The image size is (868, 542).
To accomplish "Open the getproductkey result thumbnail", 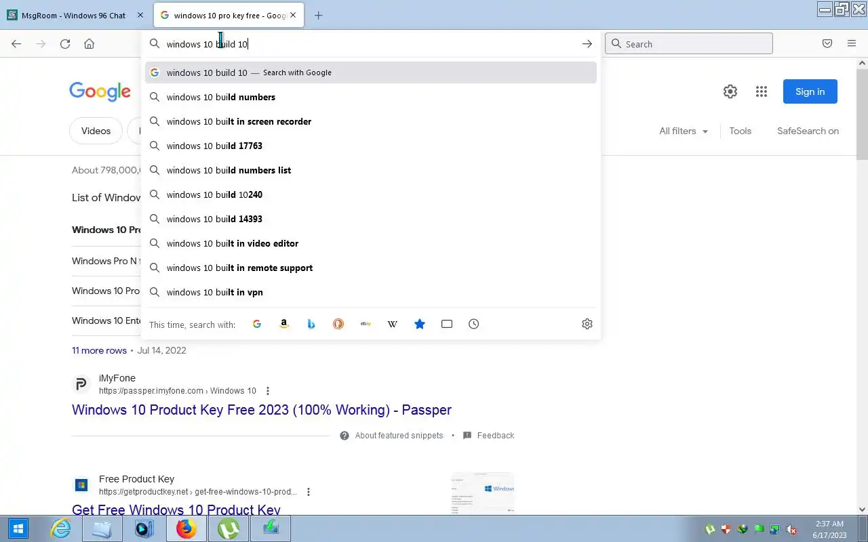I will click(x=483, y=493).
